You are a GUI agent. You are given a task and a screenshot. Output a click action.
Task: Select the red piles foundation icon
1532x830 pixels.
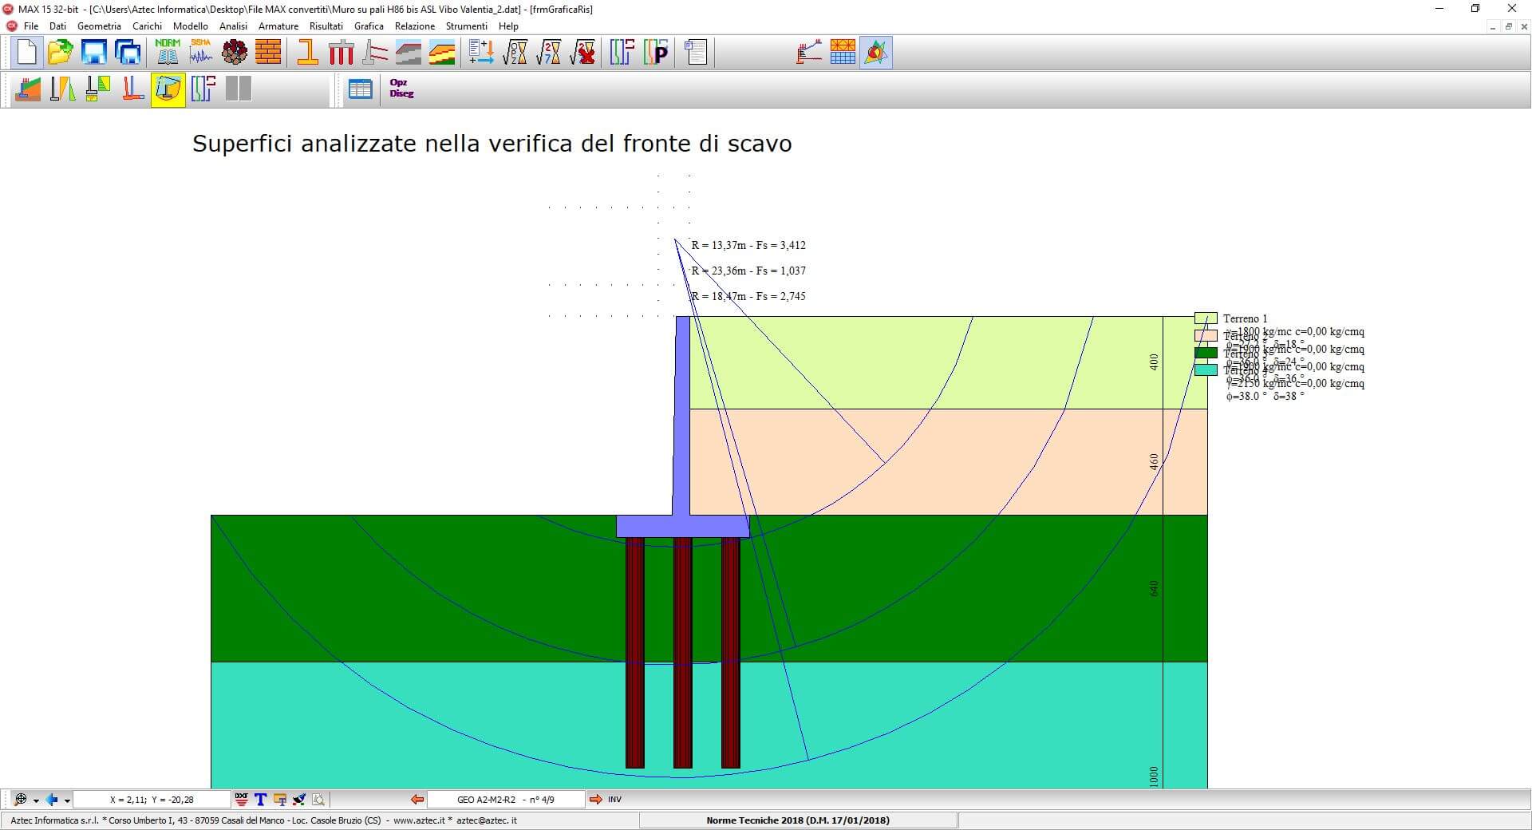point(341,53)
